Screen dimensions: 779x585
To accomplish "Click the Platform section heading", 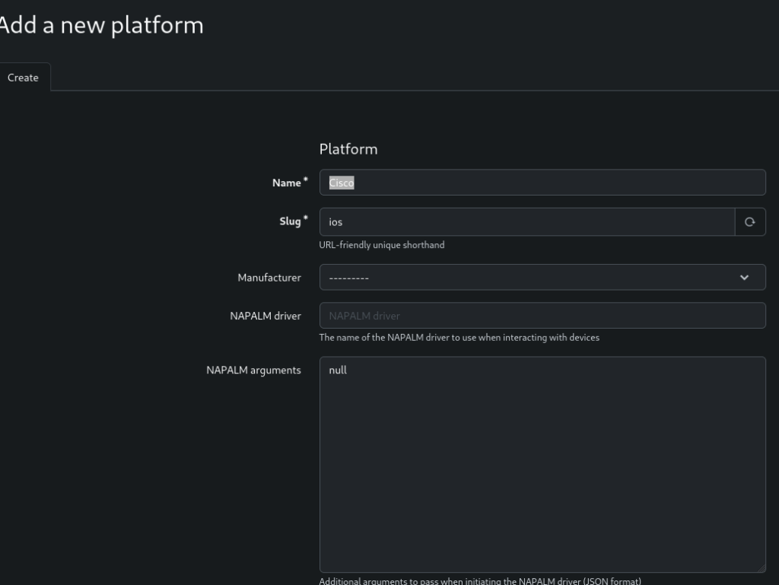I will pos(348,149).
